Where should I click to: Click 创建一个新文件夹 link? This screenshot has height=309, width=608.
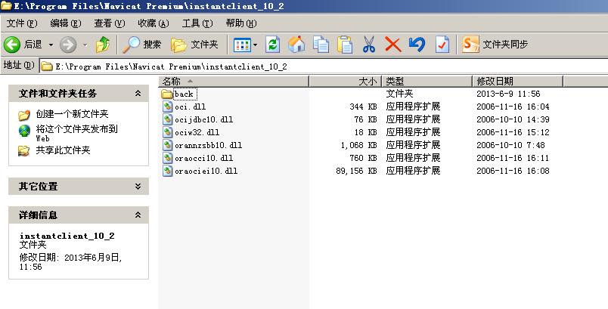72,114
